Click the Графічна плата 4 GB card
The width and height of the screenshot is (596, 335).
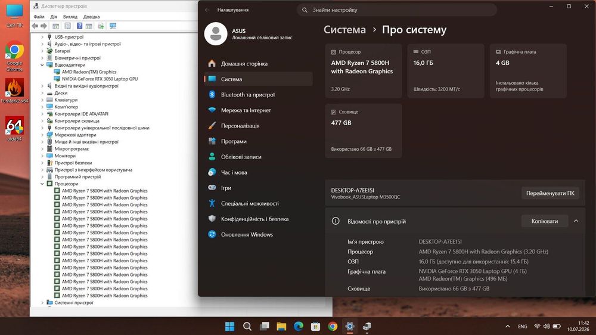point(528,71)
